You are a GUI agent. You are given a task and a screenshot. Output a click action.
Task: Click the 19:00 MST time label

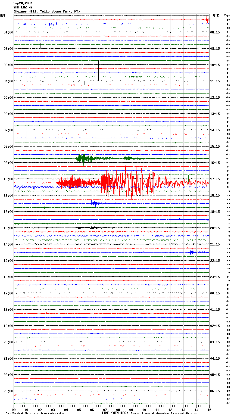pos(8,326)
